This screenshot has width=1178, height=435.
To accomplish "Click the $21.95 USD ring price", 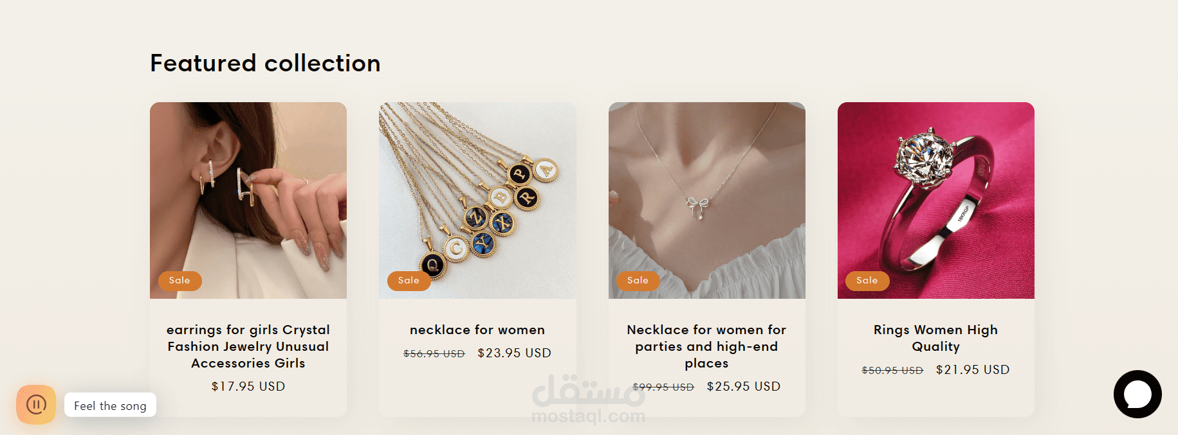I will point(973,369).
